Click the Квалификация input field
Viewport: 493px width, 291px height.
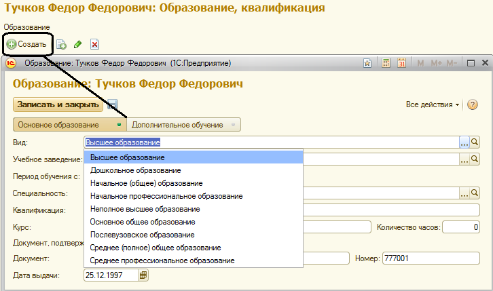391,210
